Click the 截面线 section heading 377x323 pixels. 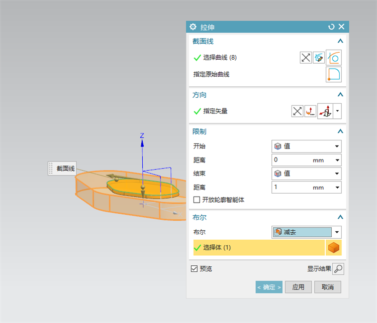tap(203, 41)
